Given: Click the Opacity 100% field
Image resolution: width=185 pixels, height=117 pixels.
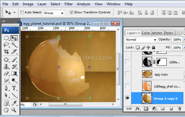Looking at the screenshot, I should tap(177, 39).
